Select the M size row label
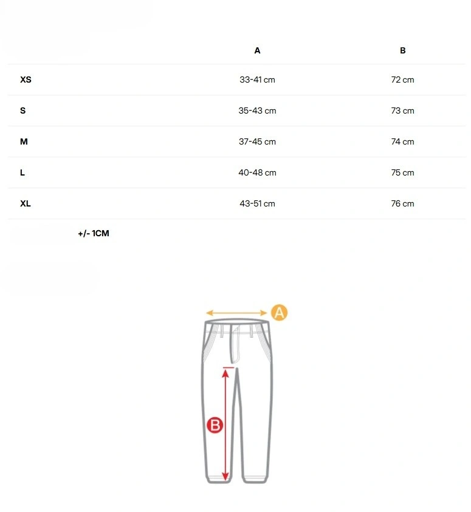 coord(24,142)
